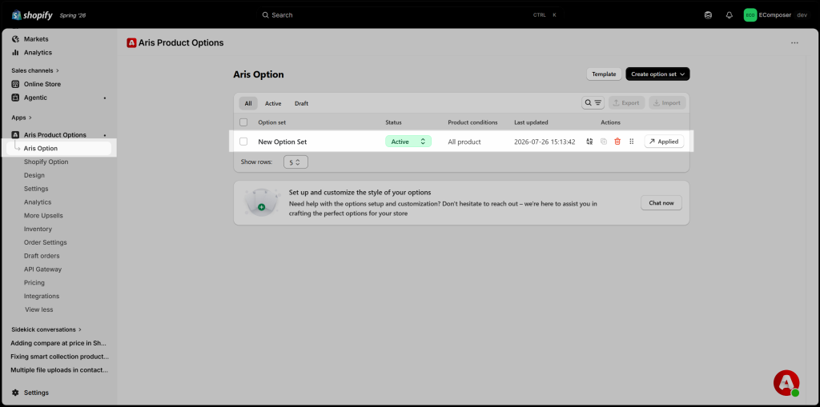Image resolution: width=820 pixels, height=407 pixels.
Task: Open 'Multiple file uploads' conversation
Action: coord(59,370)
